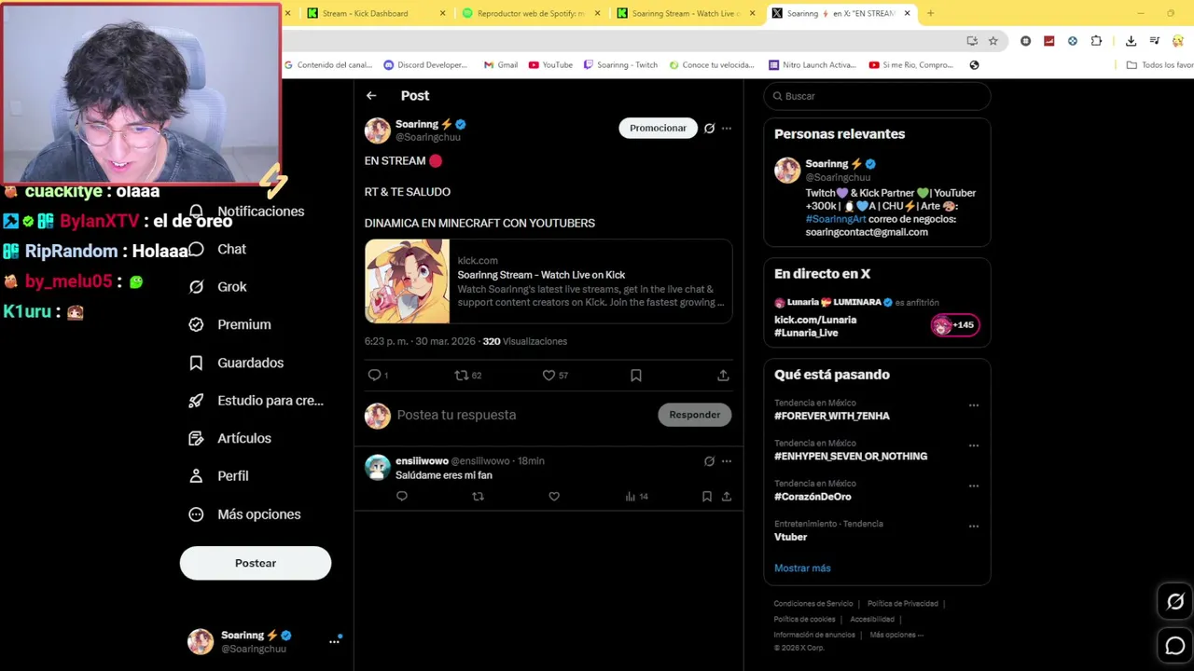Open more options on ensiiiwowo reply
The image size is (1194, 671).
(x=727, y=461)
